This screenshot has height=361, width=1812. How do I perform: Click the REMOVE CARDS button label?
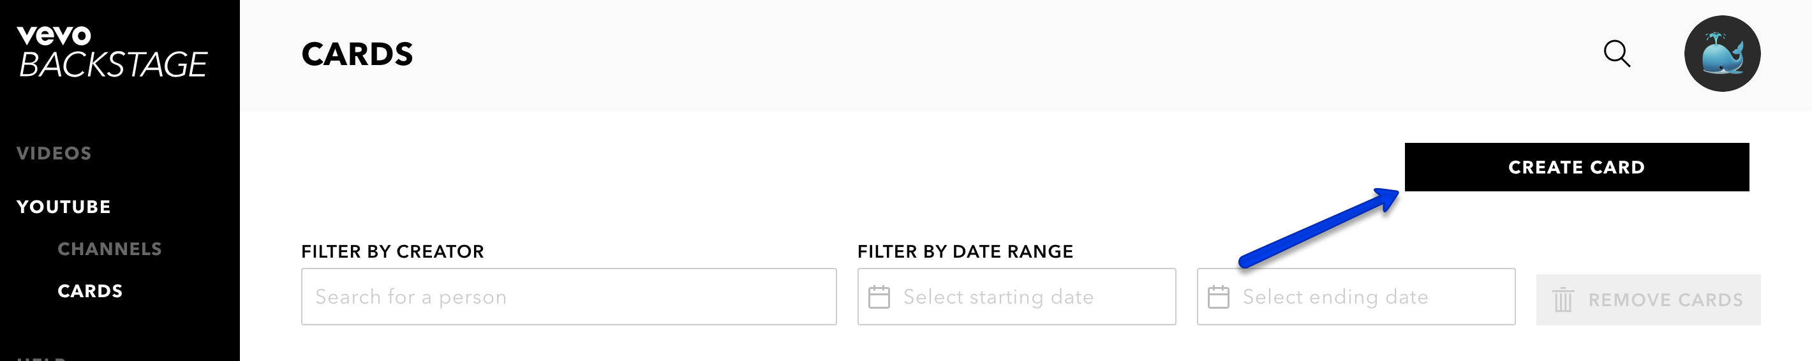coord(1665,300)
